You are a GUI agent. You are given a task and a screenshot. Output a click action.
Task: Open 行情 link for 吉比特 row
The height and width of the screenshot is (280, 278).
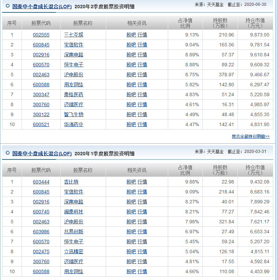tap(142, 182)
